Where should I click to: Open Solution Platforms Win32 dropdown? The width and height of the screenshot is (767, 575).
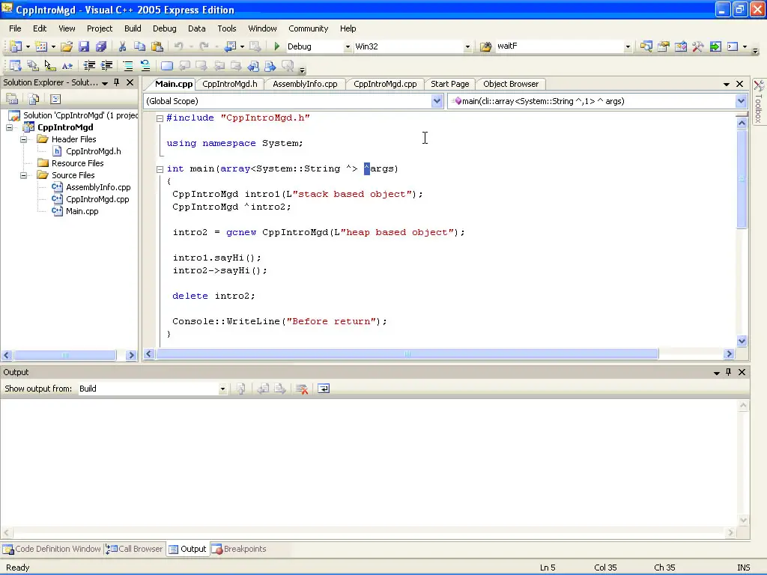coord(467,47)
